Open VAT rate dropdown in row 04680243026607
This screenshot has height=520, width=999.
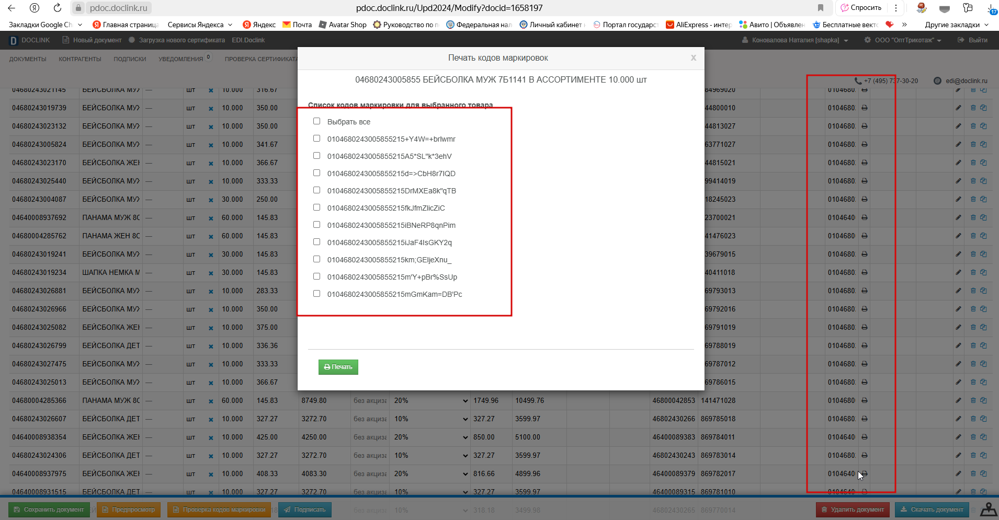pyautogui.click(x=431, y=419)
